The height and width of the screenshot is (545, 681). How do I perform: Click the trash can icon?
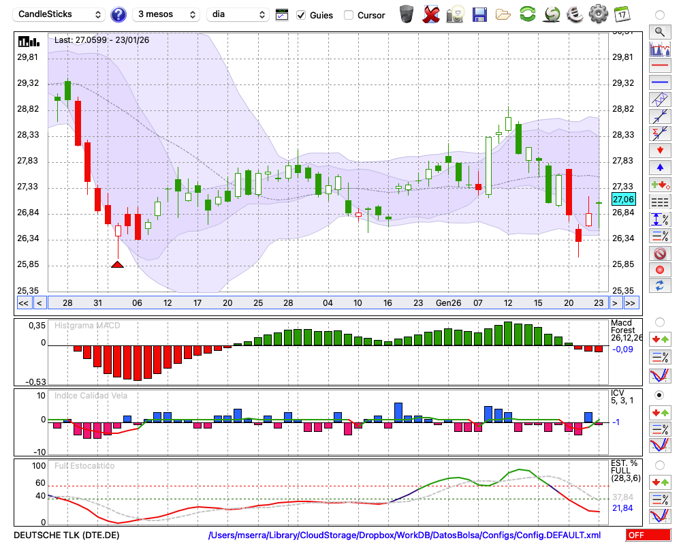coord(407,14)
